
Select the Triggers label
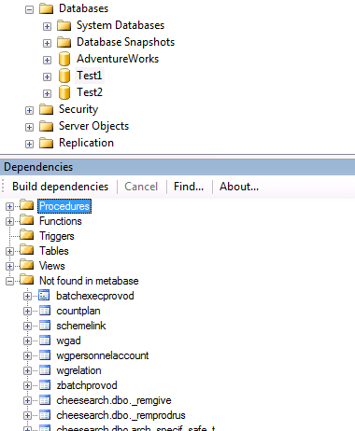coord(57,236)
